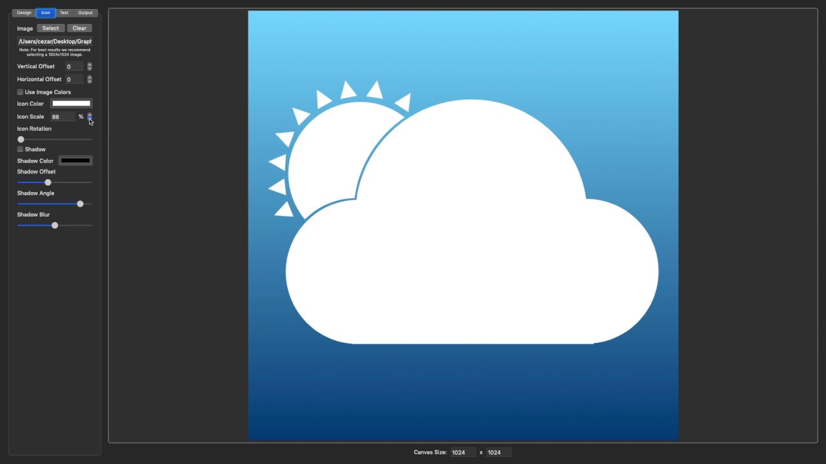826x464 pixels.
Task: Click the image file path field
Action: pos(55,41)
